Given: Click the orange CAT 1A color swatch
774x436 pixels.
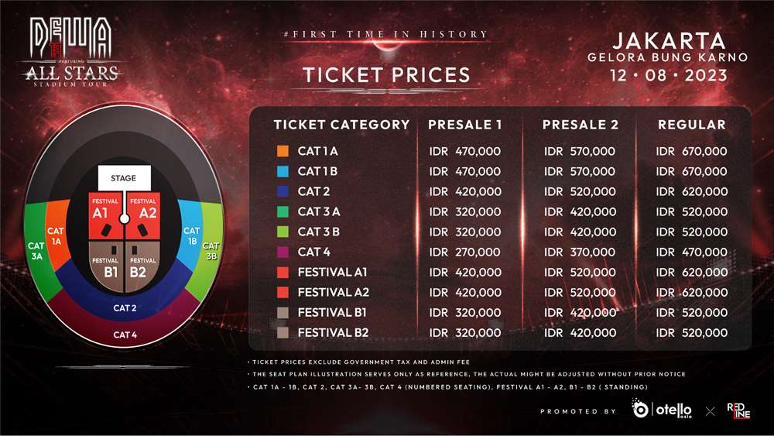Looking at the screenshot, I should pyautogui.click(x=283, y=152).
